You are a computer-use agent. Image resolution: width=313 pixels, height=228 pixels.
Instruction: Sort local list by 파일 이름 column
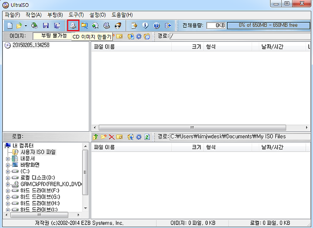pyautogui.click(x=131, y=147)
